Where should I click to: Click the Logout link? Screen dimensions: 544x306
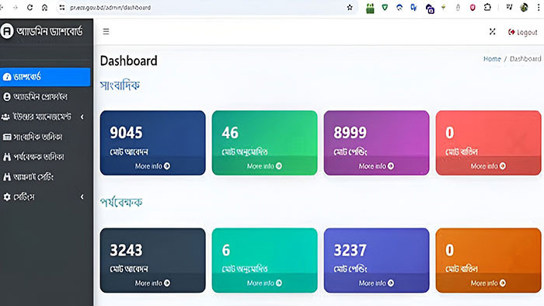tap(522, 32)
